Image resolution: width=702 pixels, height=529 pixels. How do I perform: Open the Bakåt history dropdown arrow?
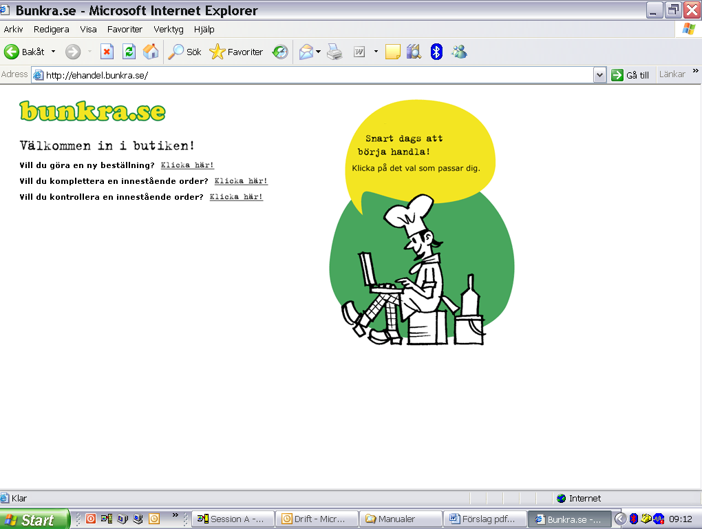pyautogui.click(x=53, y=52)
